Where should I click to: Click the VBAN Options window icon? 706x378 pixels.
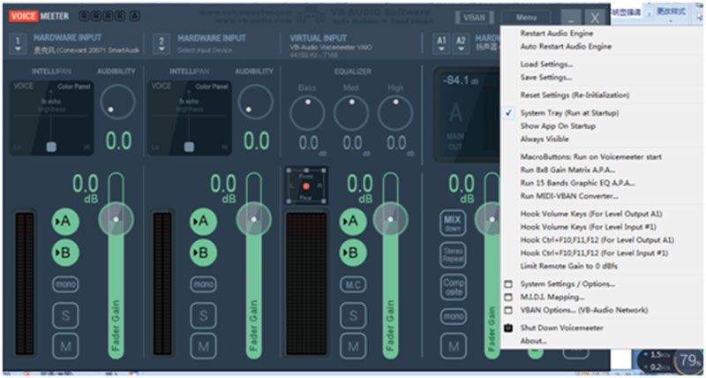pos(508,310)
